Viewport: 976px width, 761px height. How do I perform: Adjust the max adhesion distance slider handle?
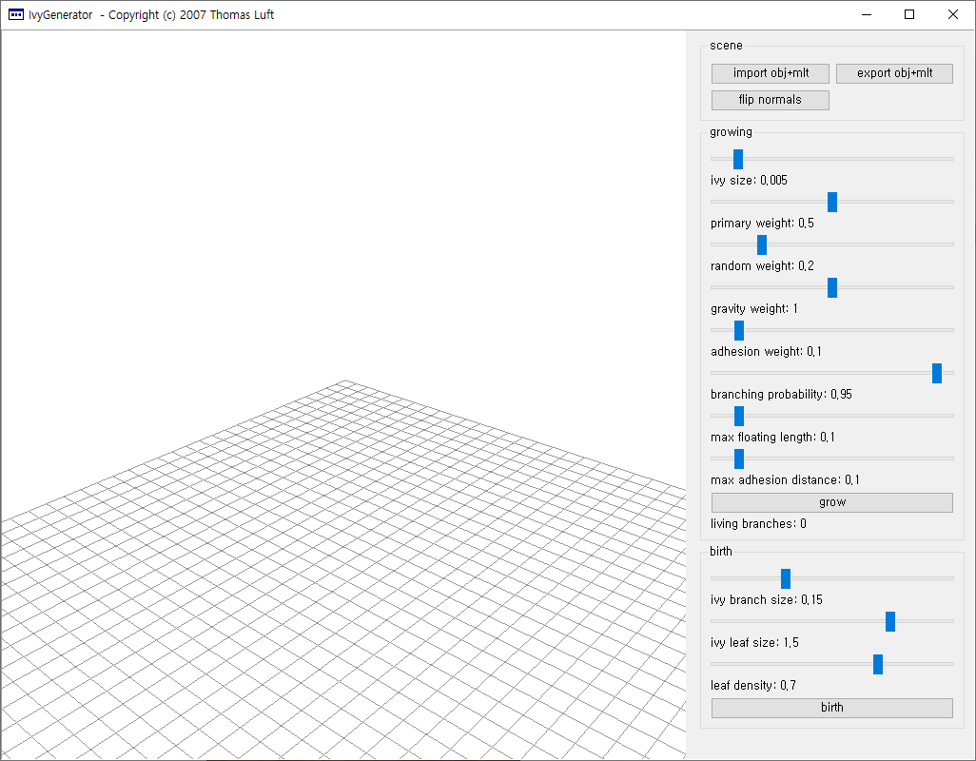739,459
